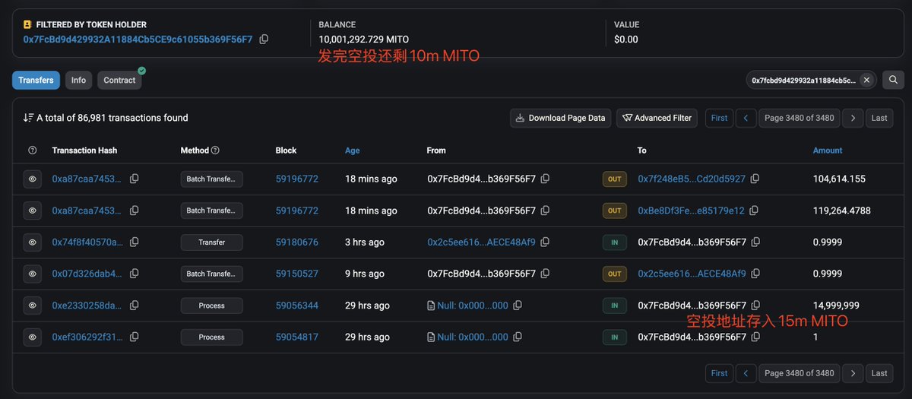
Task: Click the Transfer method badge
Action: (x=212, y=242)
